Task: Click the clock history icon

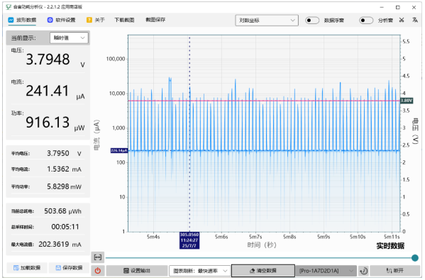Action: [x=363, y=271]
